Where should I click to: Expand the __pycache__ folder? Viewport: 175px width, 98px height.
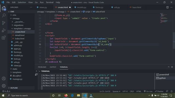point(12,22)
